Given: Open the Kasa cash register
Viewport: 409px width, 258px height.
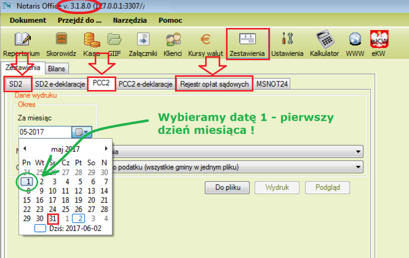Looking at the screenshot, I should (x=92, y=44).
